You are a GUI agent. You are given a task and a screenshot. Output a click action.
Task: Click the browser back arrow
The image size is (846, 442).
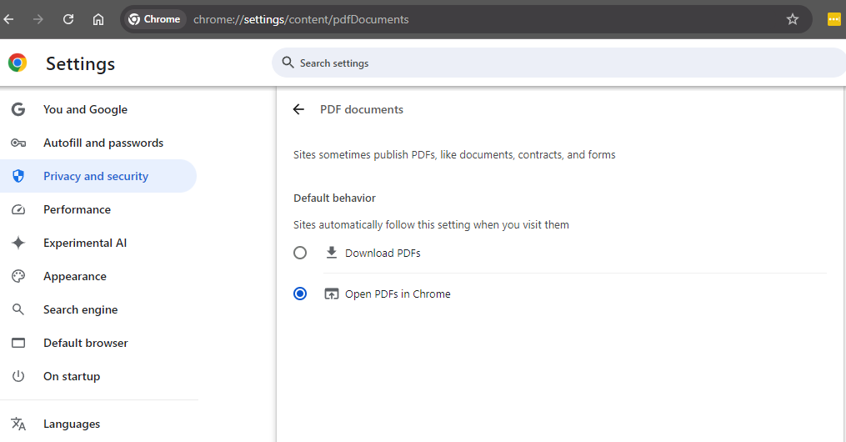pos(8,19)
